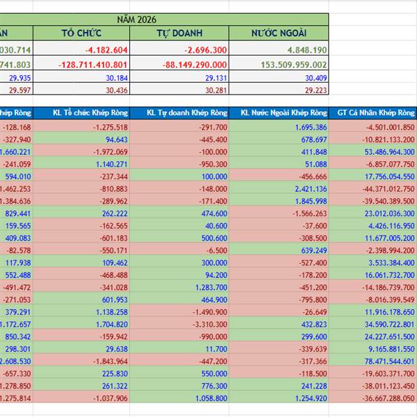Select cell 474.600

pyautogui.click(x=179, y=212)
